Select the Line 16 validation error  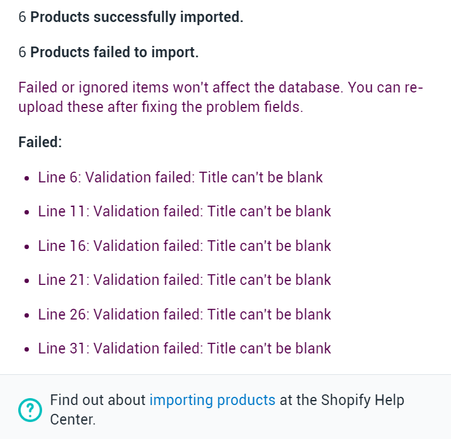(184, 246)
